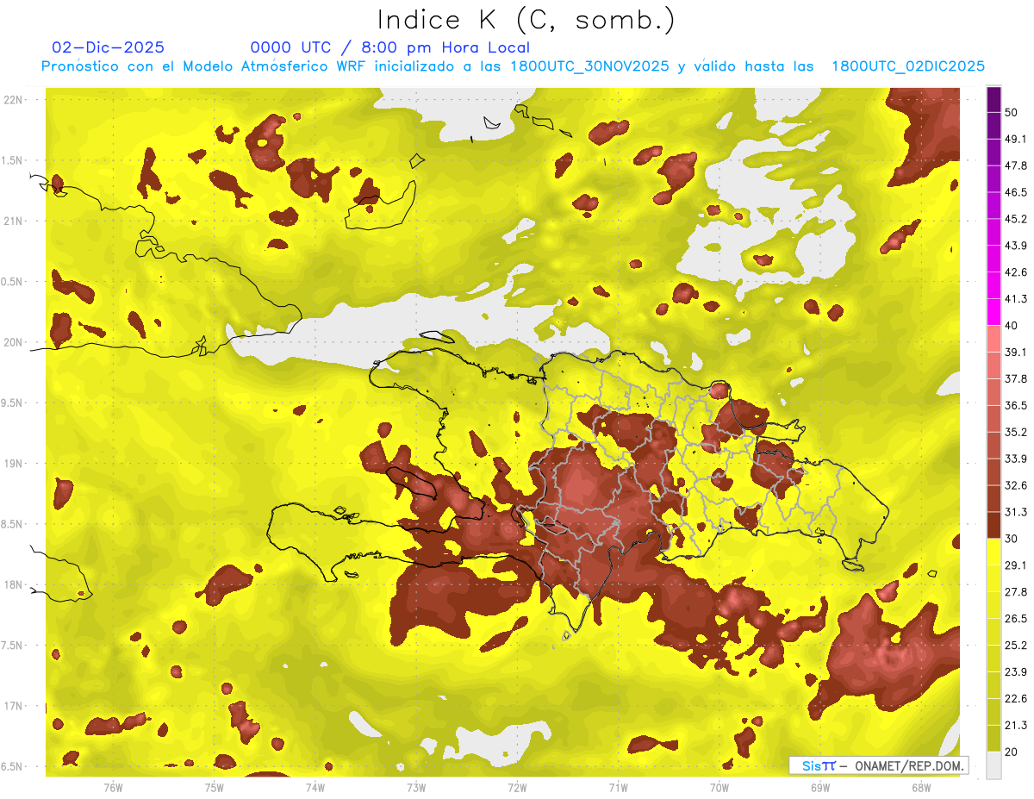
Task: Click the 1.5N latitude tick label
Action: (x=13, y=160)
